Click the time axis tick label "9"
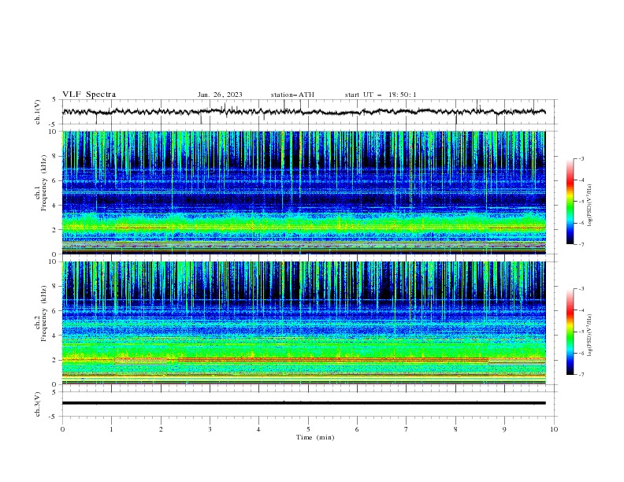Image resolution: width=624 pixels, height=482 pixels. click(504, 429)
